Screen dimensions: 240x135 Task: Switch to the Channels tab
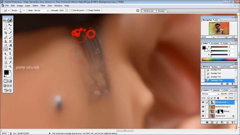(216, 90)
